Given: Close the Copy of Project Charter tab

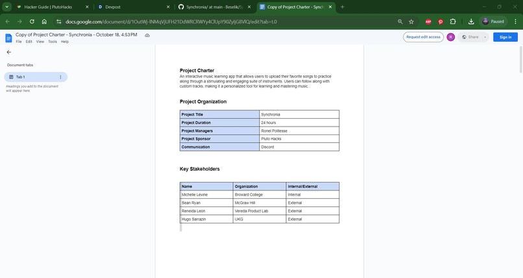Looking at the screenshot, I should (x=330, y=6).
